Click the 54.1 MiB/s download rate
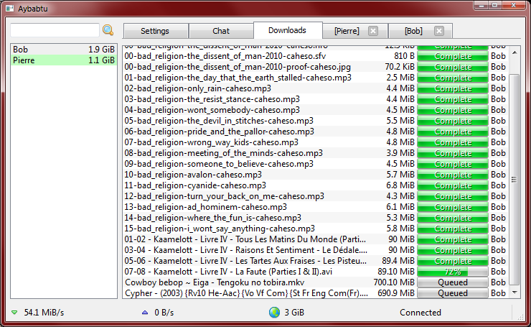 (44, 313)
